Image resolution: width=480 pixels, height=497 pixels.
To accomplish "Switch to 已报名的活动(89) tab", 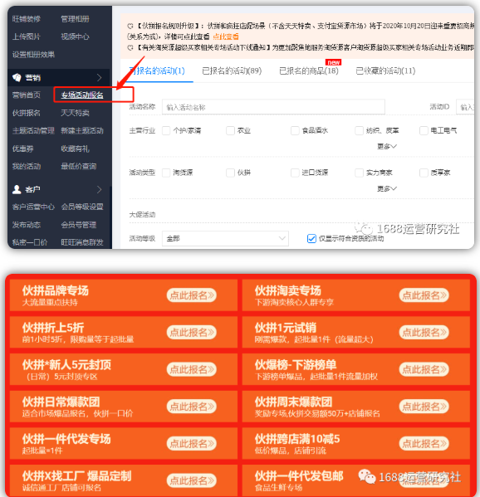I will 232,71.
